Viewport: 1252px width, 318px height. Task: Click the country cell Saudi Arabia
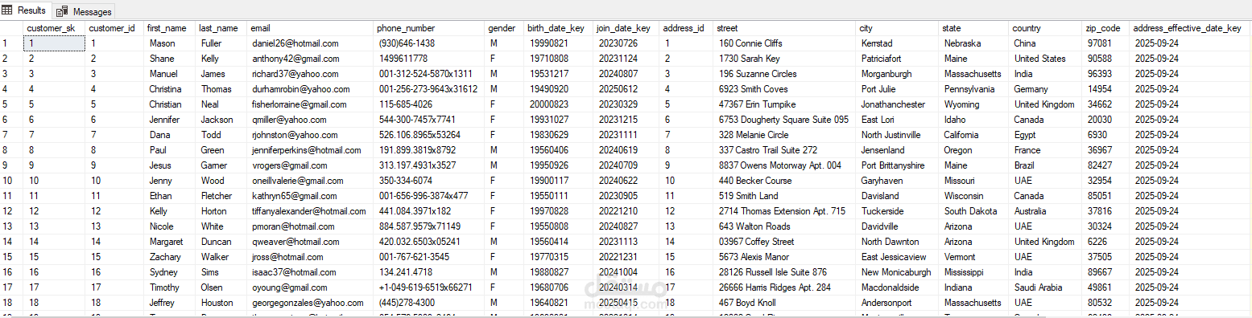1046,287
